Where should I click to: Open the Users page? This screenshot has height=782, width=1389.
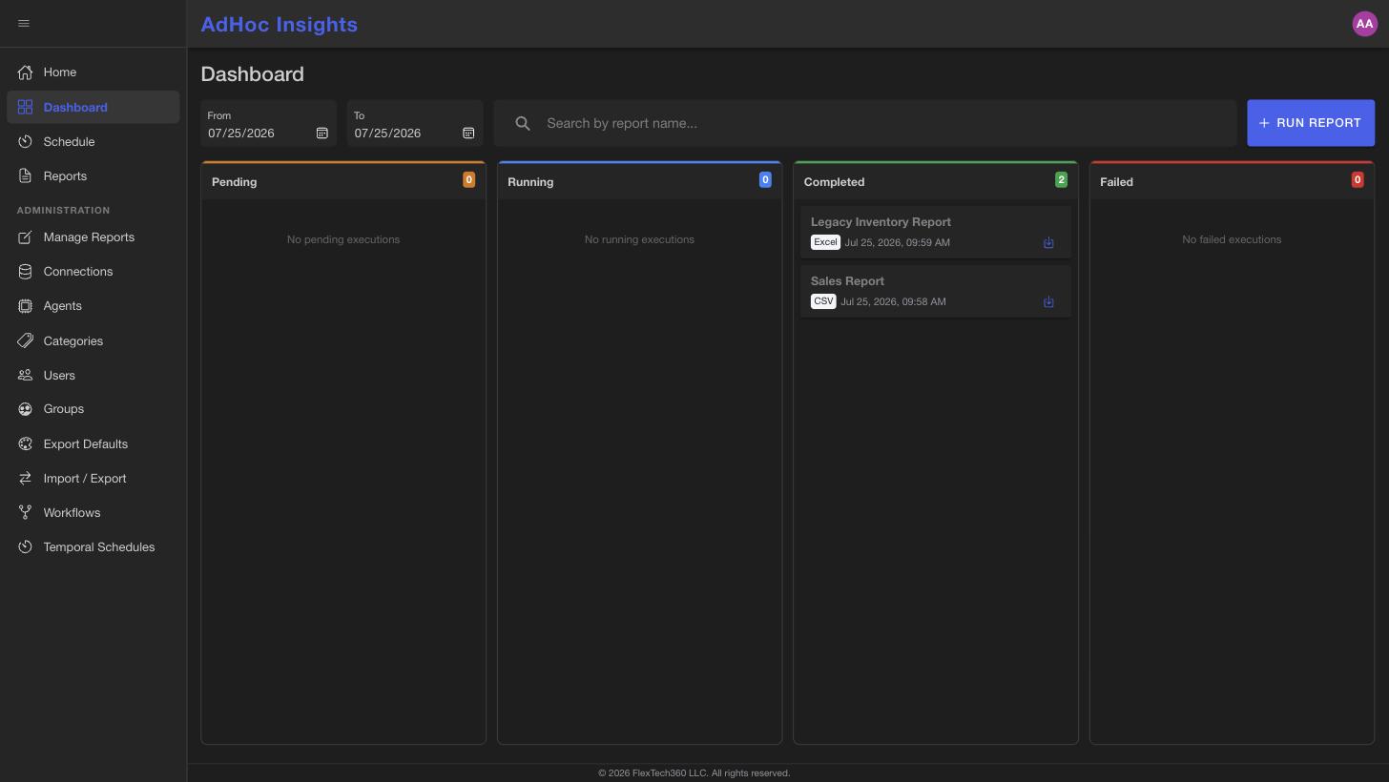(x=93, y=376)
